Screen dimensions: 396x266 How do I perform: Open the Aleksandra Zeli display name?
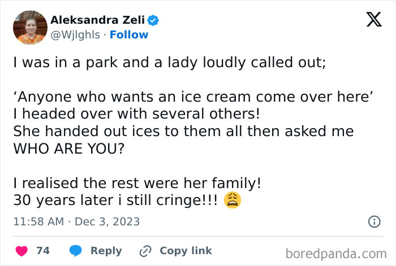point(97,20)
